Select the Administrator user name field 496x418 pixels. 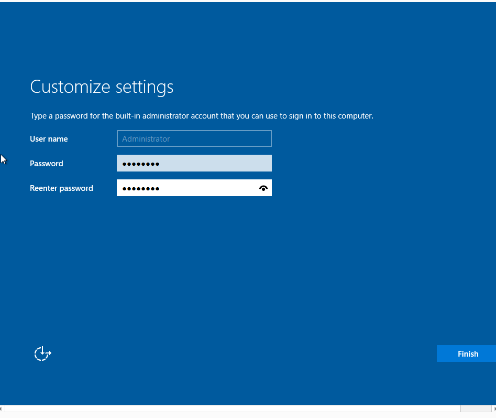pyautogui.click(x=194, y=138)
